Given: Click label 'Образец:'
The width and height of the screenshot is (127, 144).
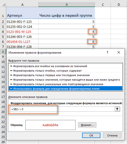Looking at the screenshot, I should point(17,125).
